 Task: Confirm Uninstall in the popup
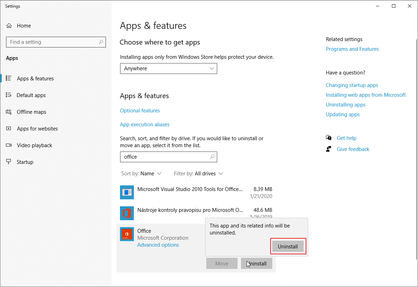pos(288,246)
